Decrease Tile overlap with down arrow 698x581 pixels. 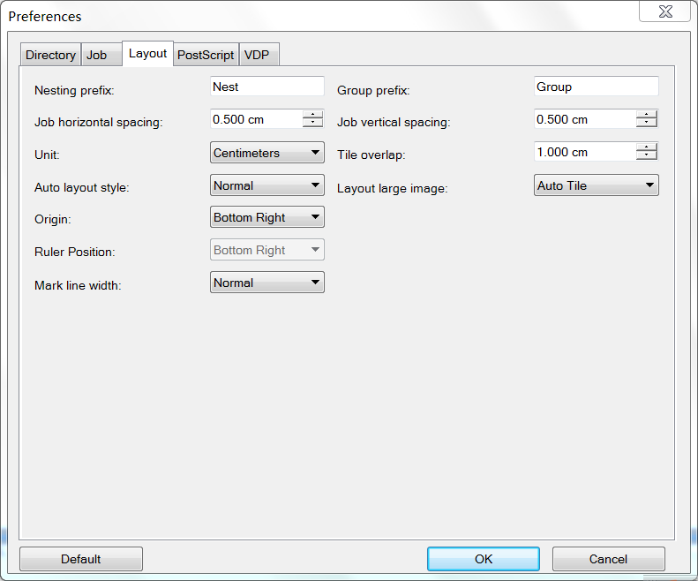(x=646, y=155)
